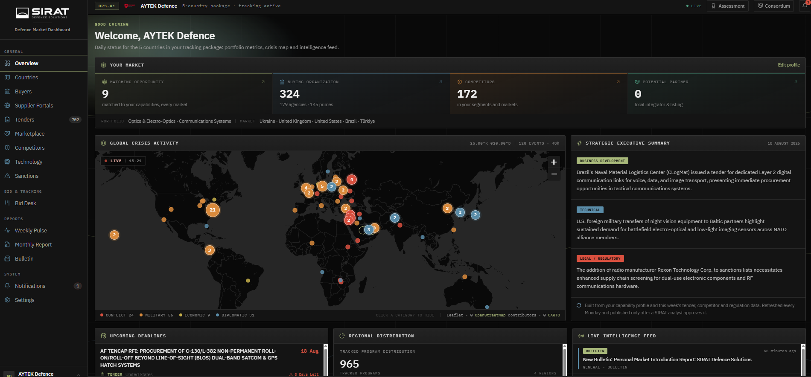Select the Weekly Pulse icon

pos(7,230)
